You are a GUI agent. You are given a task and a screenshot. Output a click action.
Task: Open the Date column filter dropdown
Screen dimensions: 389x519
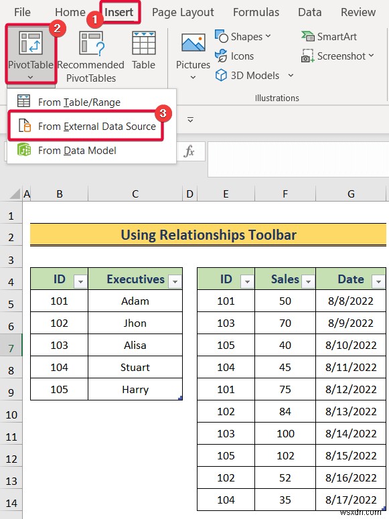(x=378, y=282)
